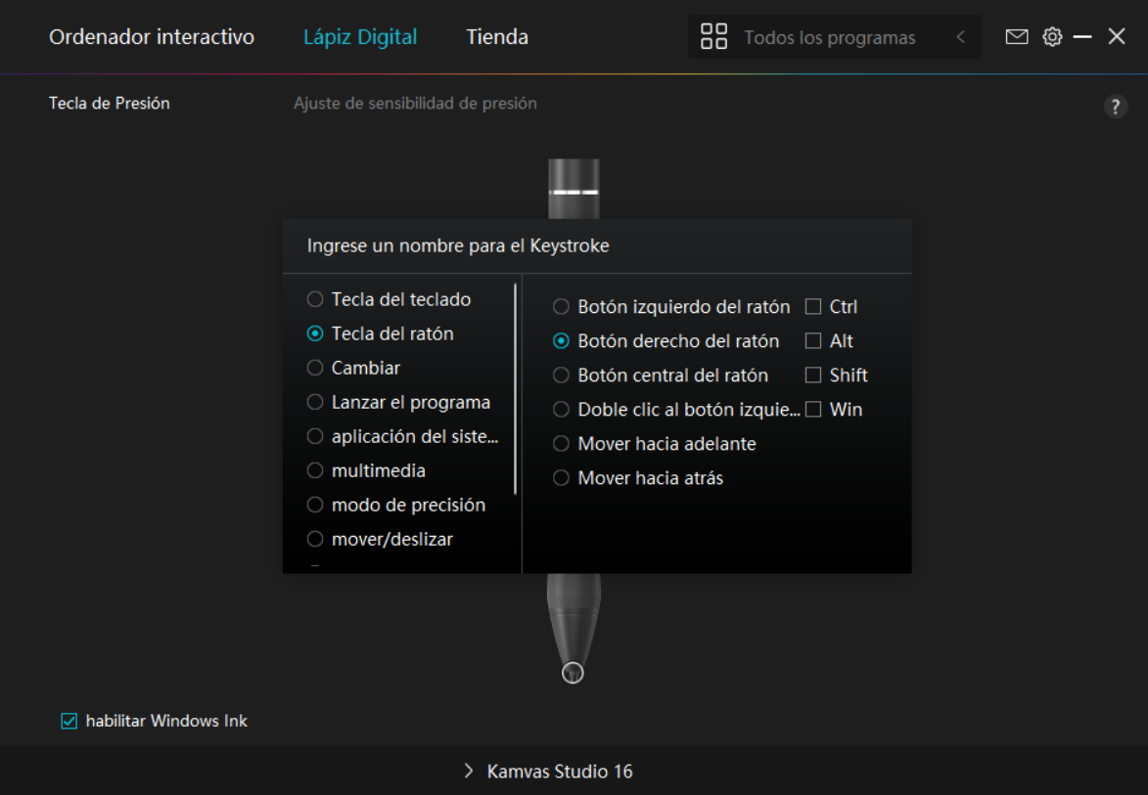Select the Mover hacia atrás option
The image size is (1148, 795).
click(x=561, y=478)
